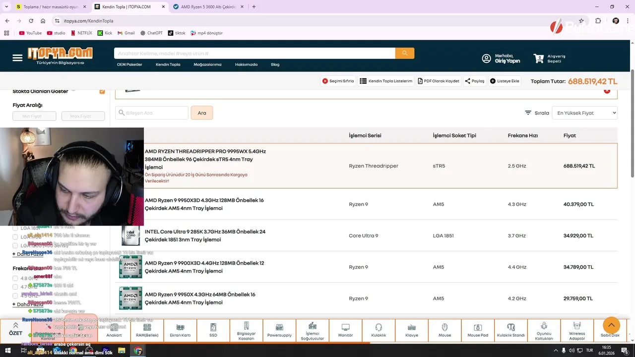Viewport: 635px width, 357px height.
Task: Click the user account Giriş Yapın icon
Action: pyautogui.click(x=486, y=59)
